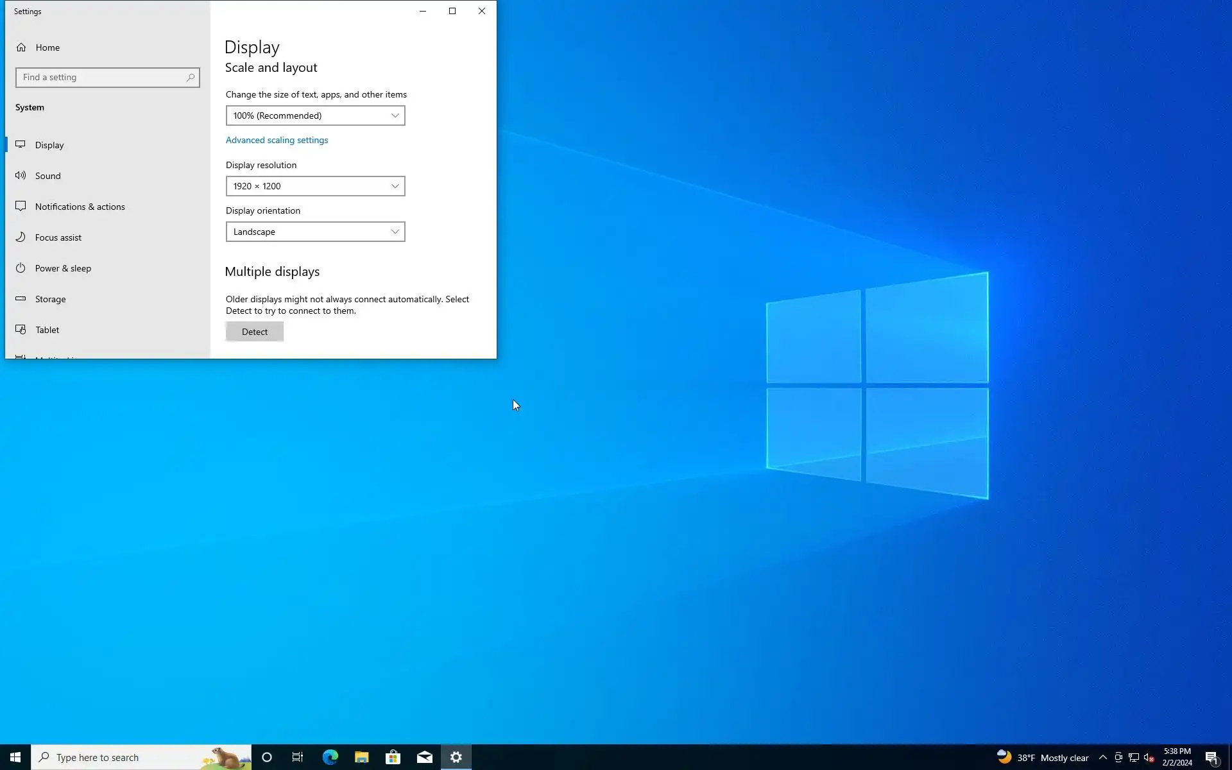Screen dimensions: 1232x770
Task: Click the Find a setting field
Action: 101,78
